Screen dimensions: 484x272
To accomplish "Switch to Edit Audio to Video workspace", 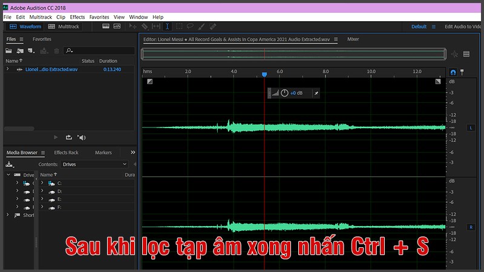I will click(x=463, y=27).
